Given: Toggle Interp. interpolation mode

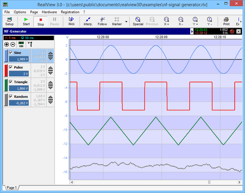Looking at the screenshot, I should (x=88, y=21).
